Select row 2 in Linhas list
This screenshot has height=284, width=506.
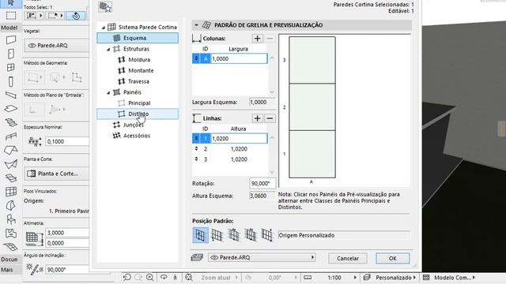point(230,149)
